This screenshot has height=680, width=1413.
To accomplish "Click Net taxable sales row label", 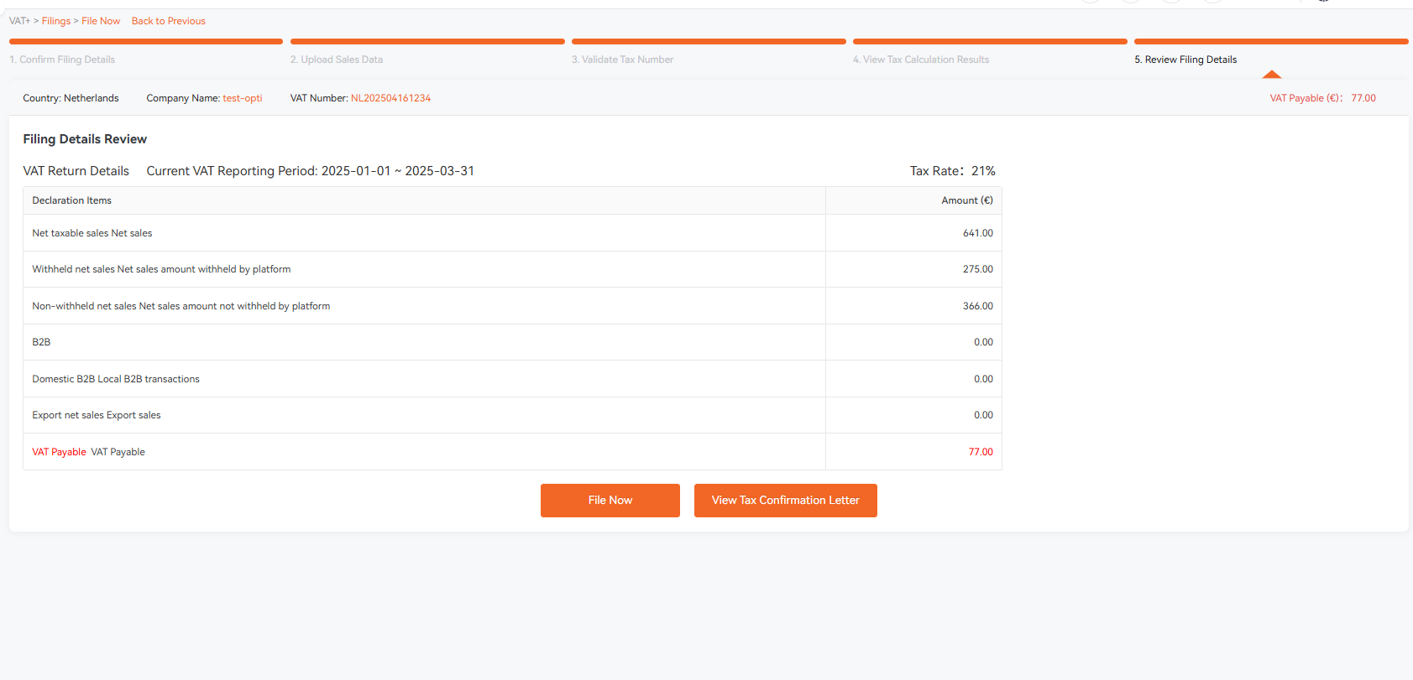I will tap(92, 233).
